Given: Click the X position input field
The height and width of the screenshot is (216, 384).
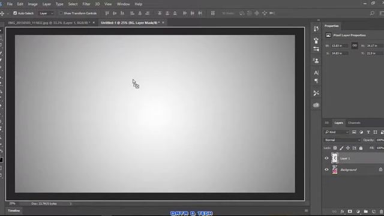Looking at the screenshot, I should click(x=340, y=53).
